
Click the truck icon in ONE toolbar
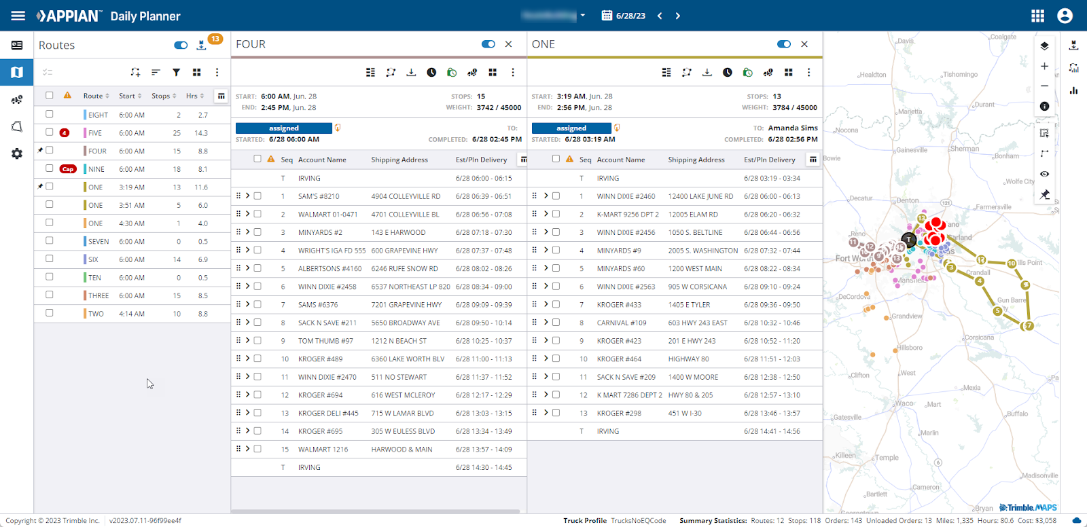coord(768,72)
